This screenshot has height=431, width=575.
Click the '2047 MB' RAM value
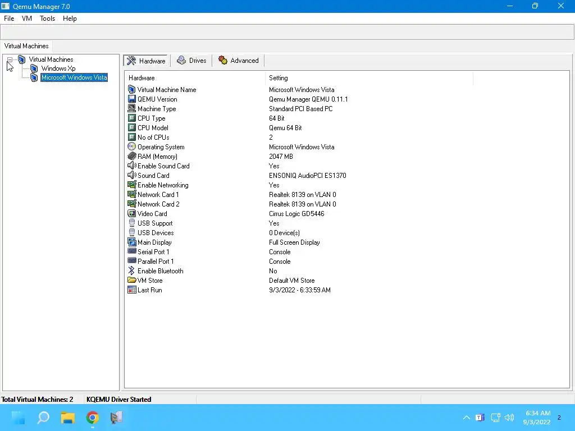(x=281, y=157)
